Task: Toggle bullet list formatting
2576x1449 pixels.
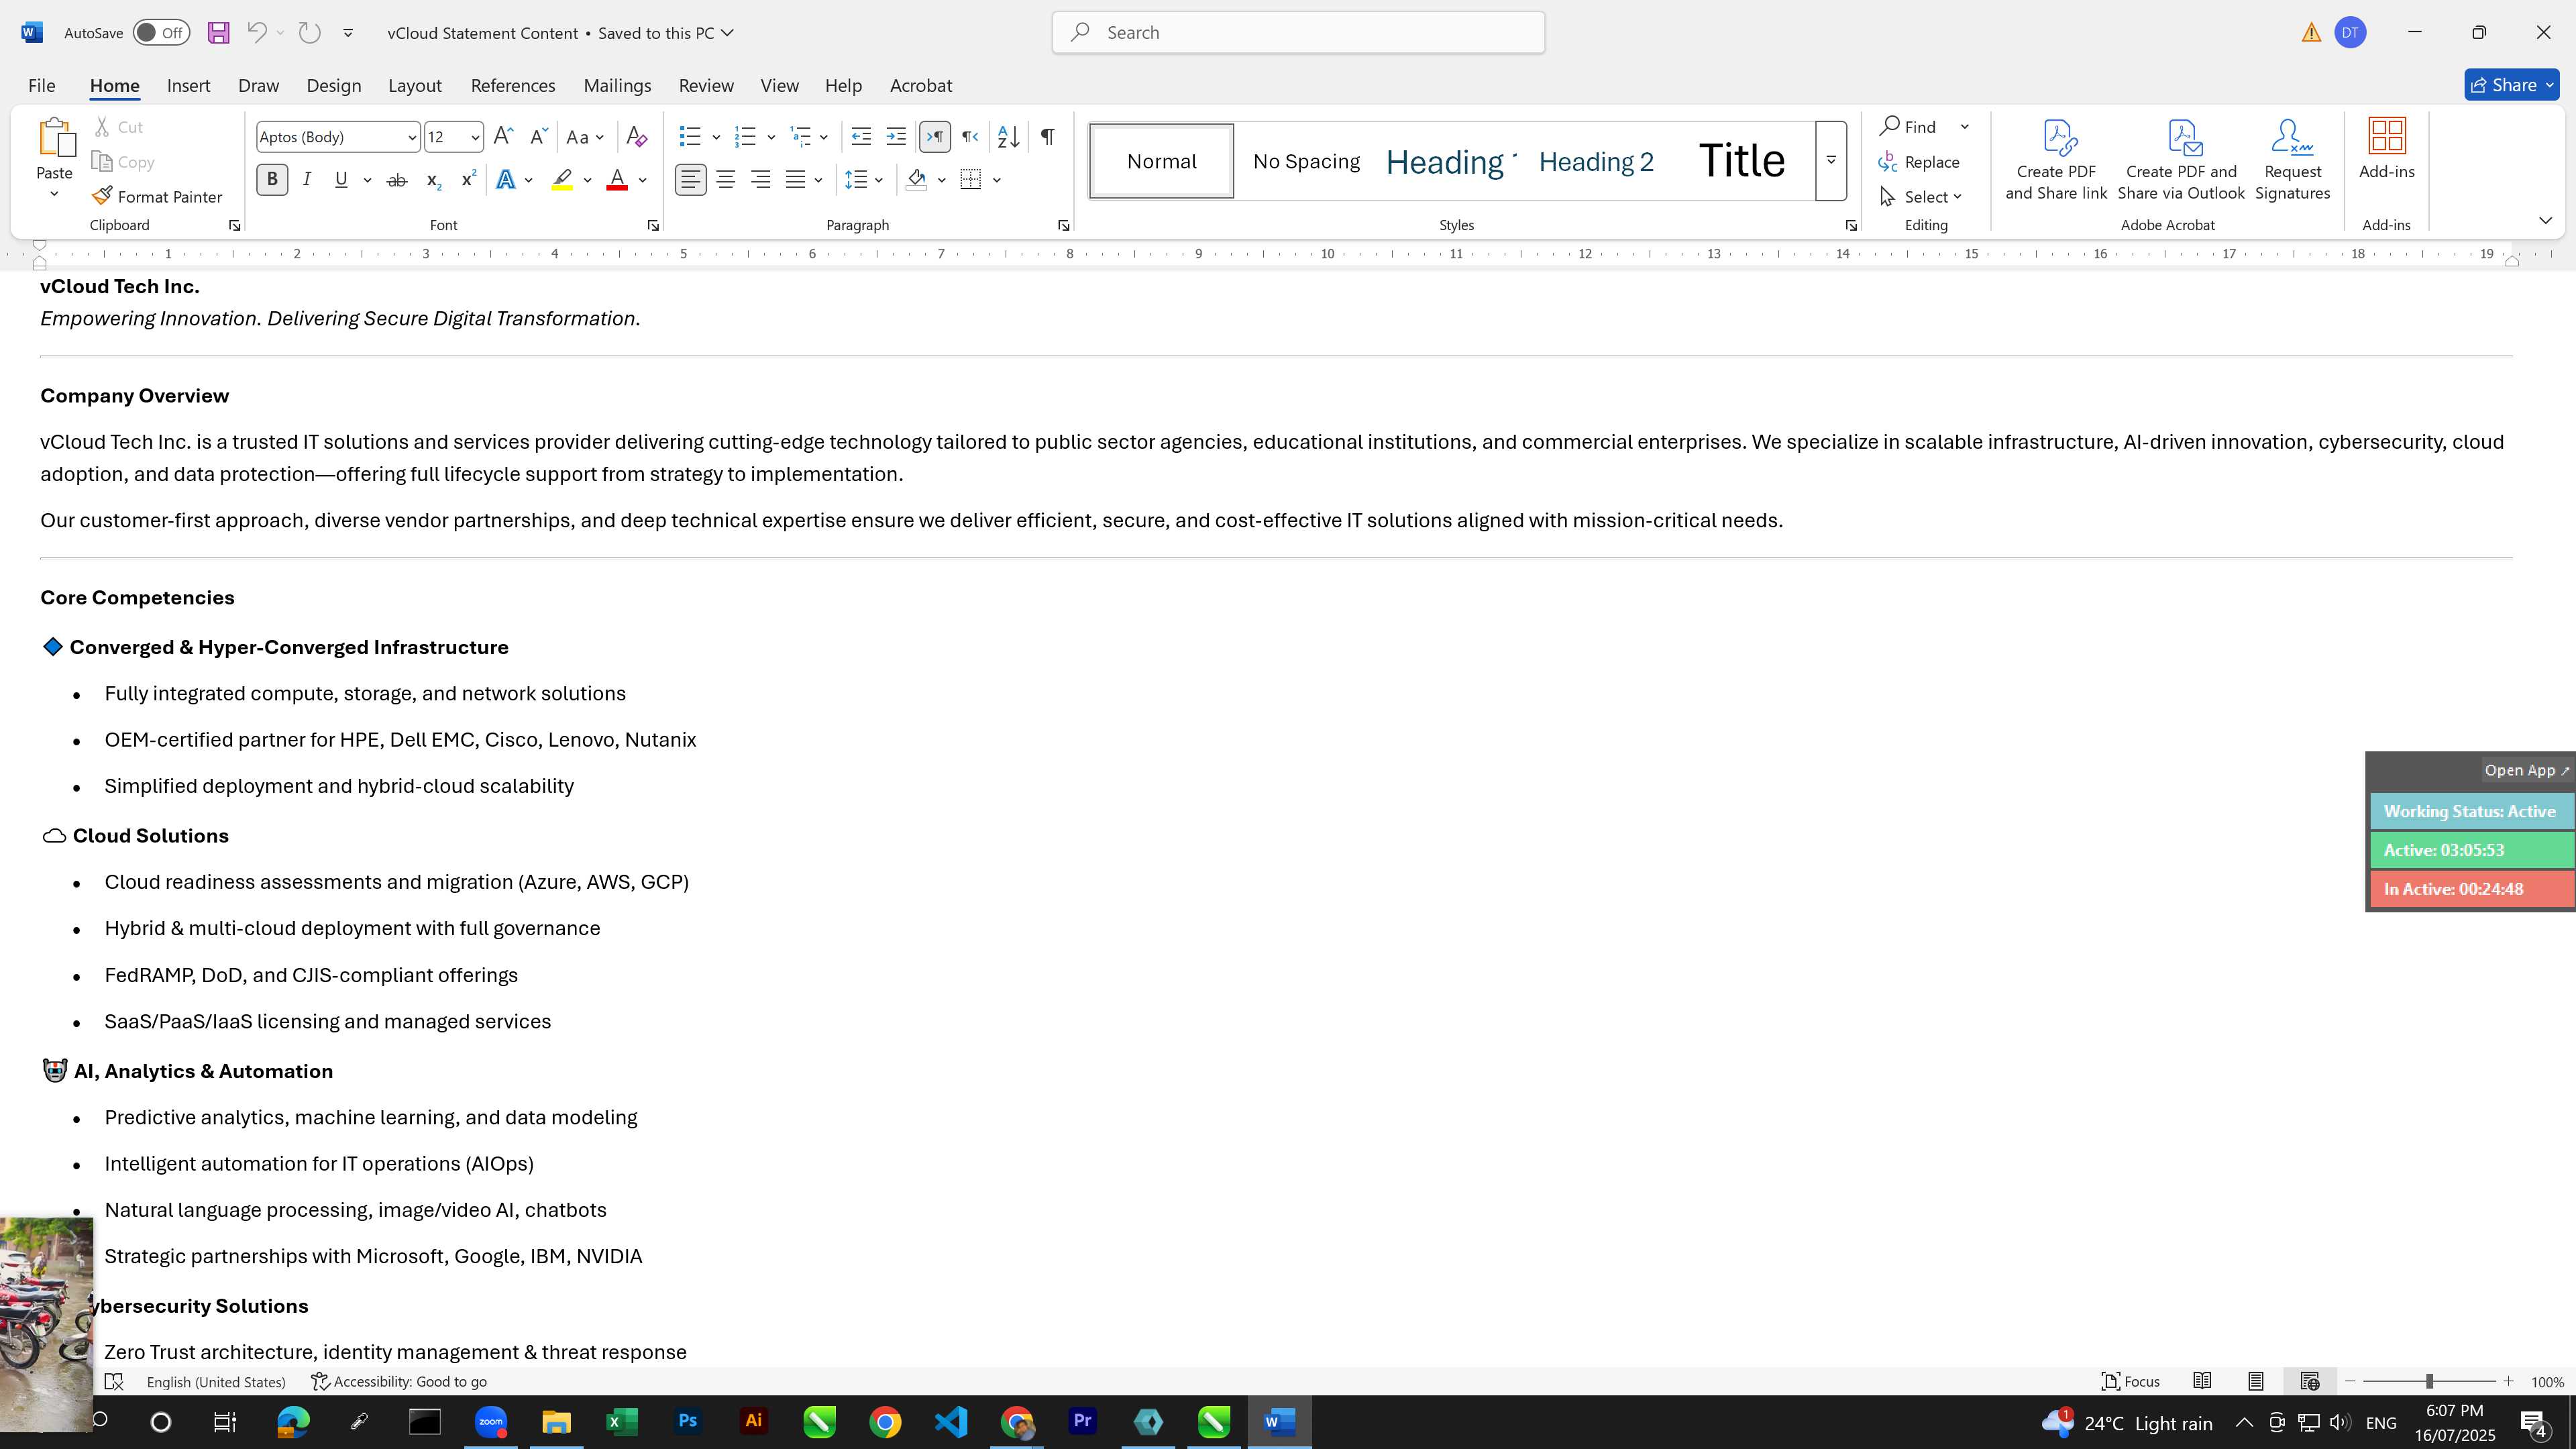Action: coord(690,137)
